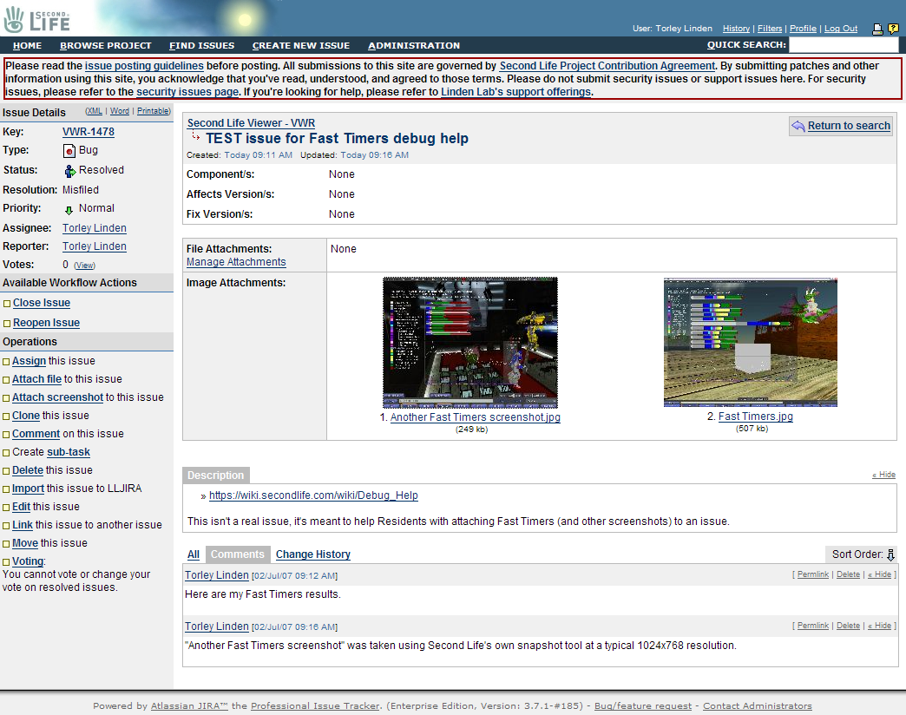Hide the 09:12 AM comment

881,575
